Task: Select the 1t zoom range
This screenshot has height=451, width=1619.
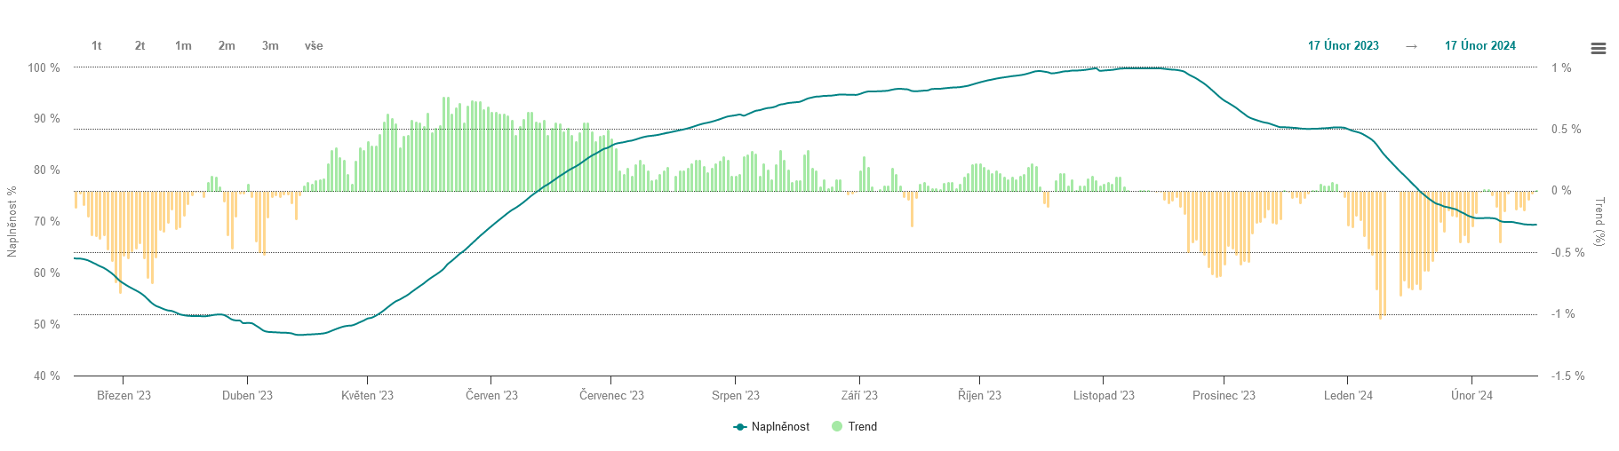Action: click(96, 46)
